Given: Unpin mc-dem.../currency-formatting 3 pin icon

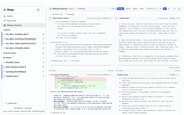Looking at the screenshot, I should [x=43, y=39].
